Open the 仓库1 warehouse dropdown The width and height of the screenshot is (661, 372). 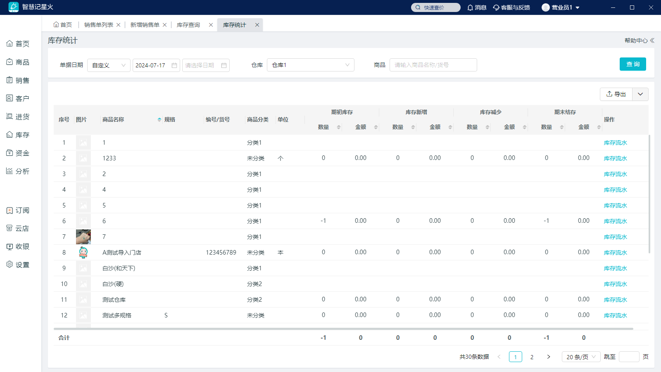point(311,65)
